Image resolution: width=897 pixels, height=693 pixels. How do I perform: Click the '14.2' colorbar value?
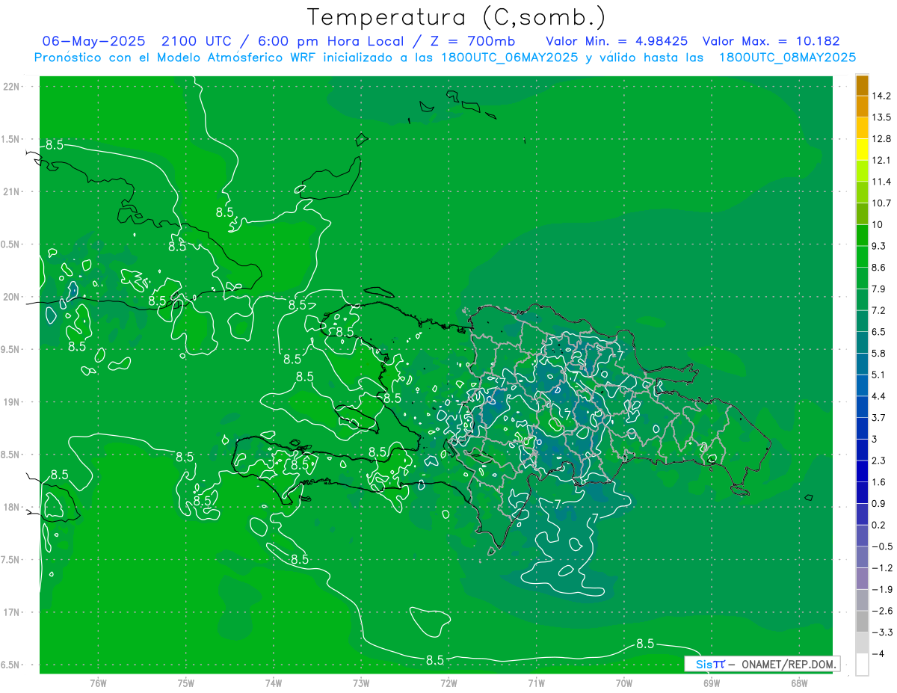(x=883, y=96)
